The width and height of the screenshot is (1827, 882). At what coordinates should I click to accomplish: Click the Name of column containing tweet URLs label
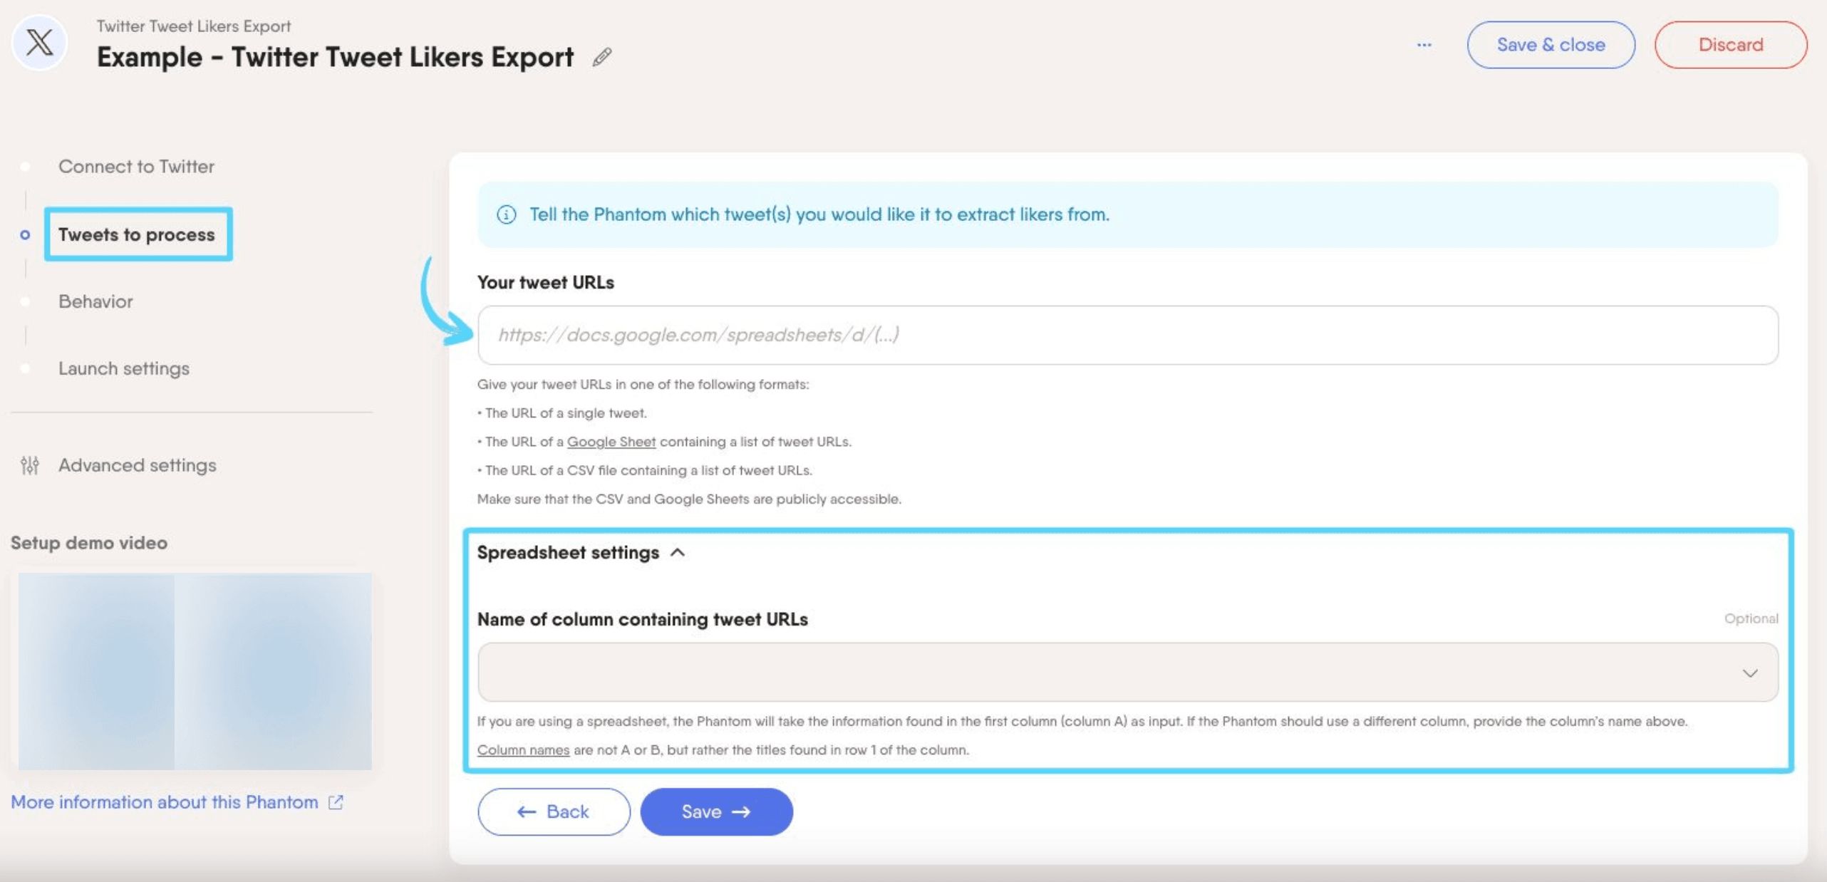click(642, 619)
